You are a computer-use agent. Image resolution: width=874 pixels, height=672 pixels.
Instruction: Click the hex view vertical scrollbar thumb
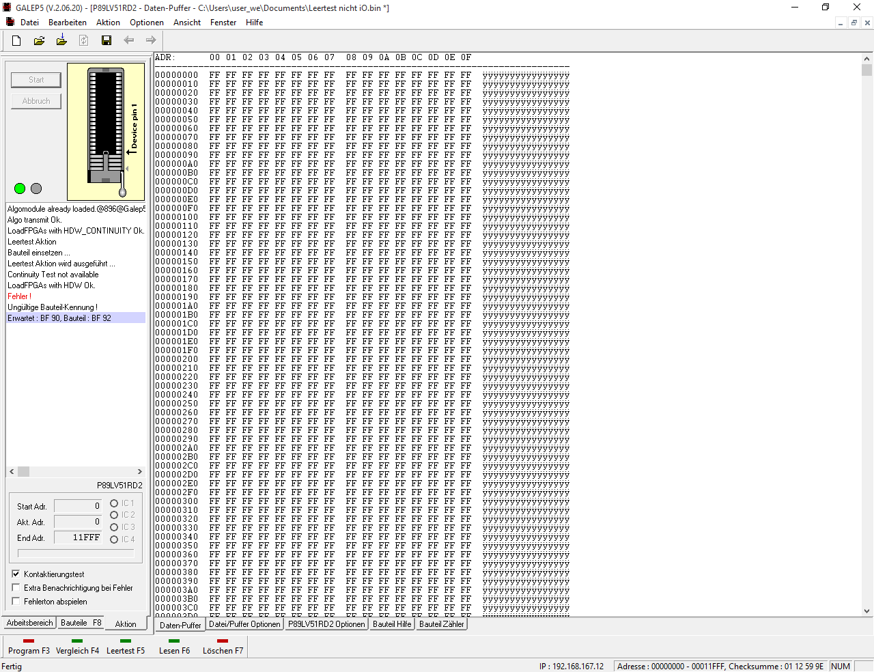coord(866,70)
